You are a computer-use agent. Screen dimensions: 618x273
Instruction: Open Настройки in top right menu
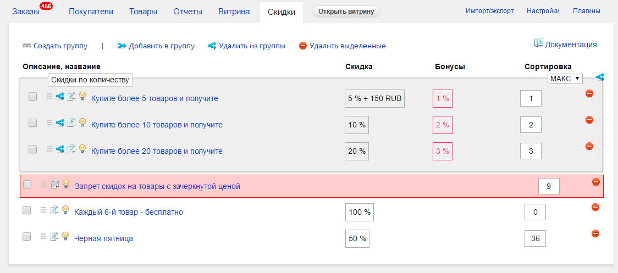tap(543, 11)
